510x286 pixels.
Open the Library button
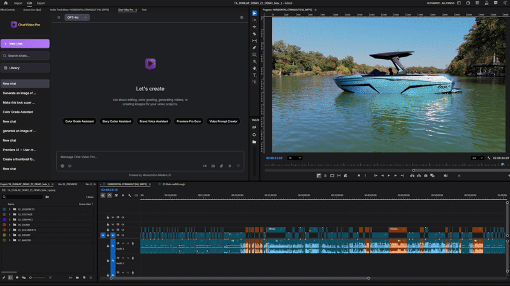25,68
